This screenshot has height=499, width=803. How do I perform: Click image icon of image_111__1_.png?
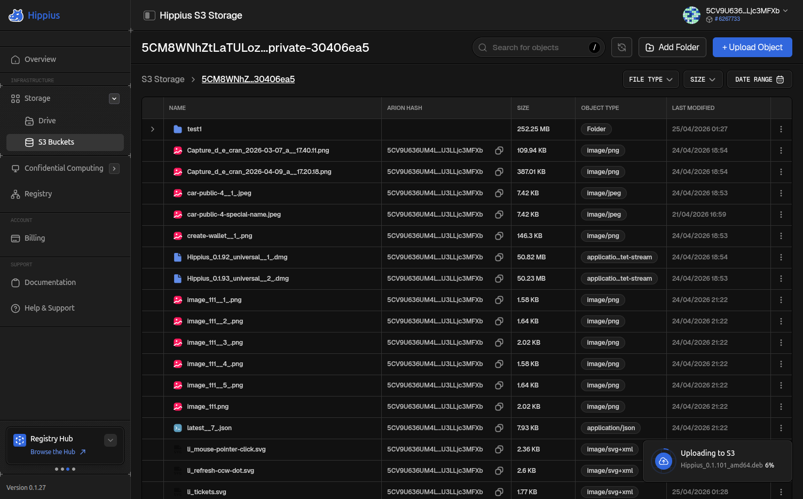[x=178, y=300]
